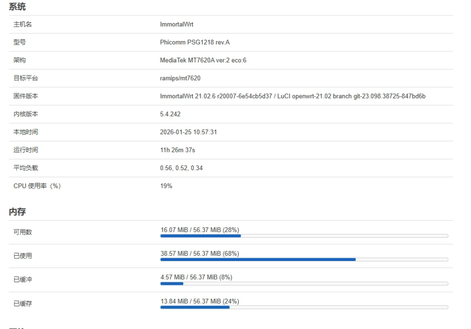Viewport: 471px width, 329px height.
Task: Click the CPU usage value 19%
Action: coord(166,186)
